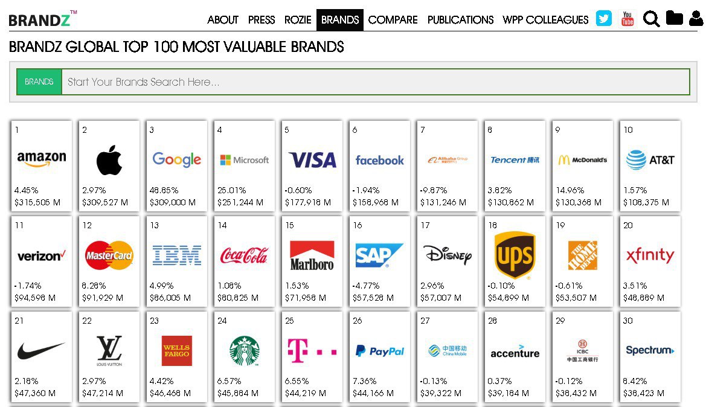Open the Twitter icon link
This screenshot has width=706, height=407.
(603, 19)
